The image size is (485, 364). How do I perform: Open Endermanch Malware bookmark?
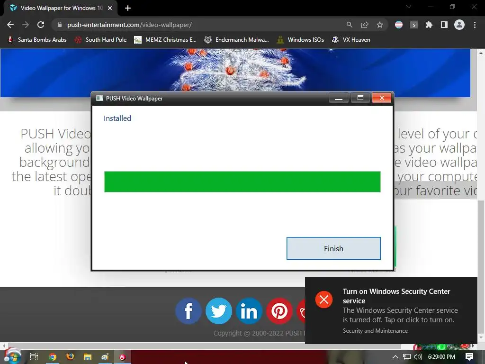pyautogui.click(x=237, y=40)
